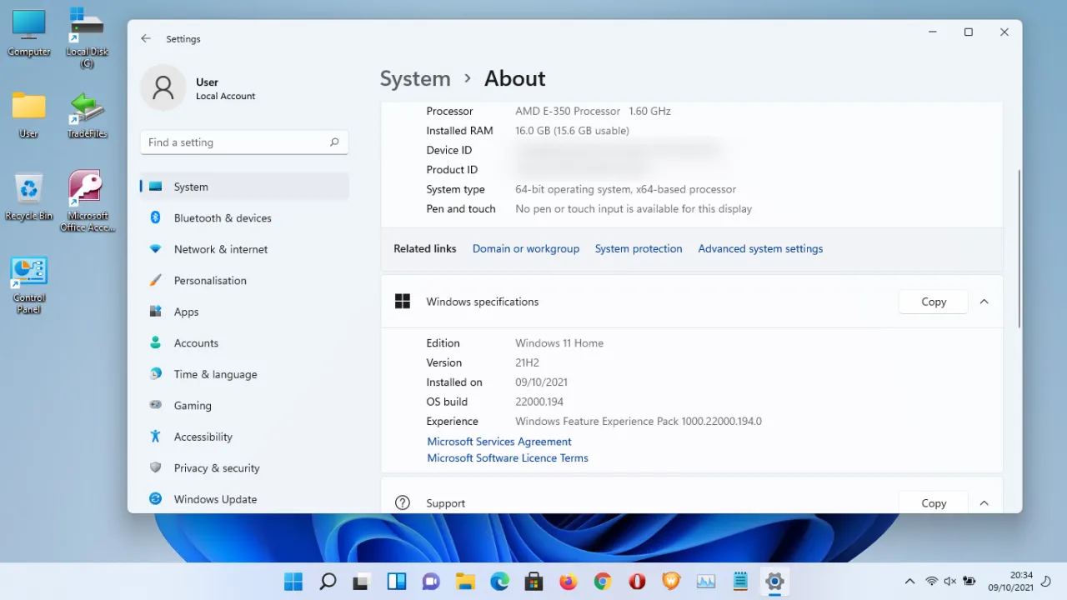This screenshot has height=600, width=1067.
Task: Click the System breadcrumb in header
Action: point(415,78)
